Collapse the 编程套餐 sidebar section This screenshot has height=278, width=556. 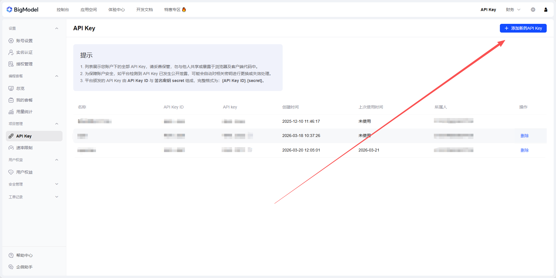[x=57, y=76]
